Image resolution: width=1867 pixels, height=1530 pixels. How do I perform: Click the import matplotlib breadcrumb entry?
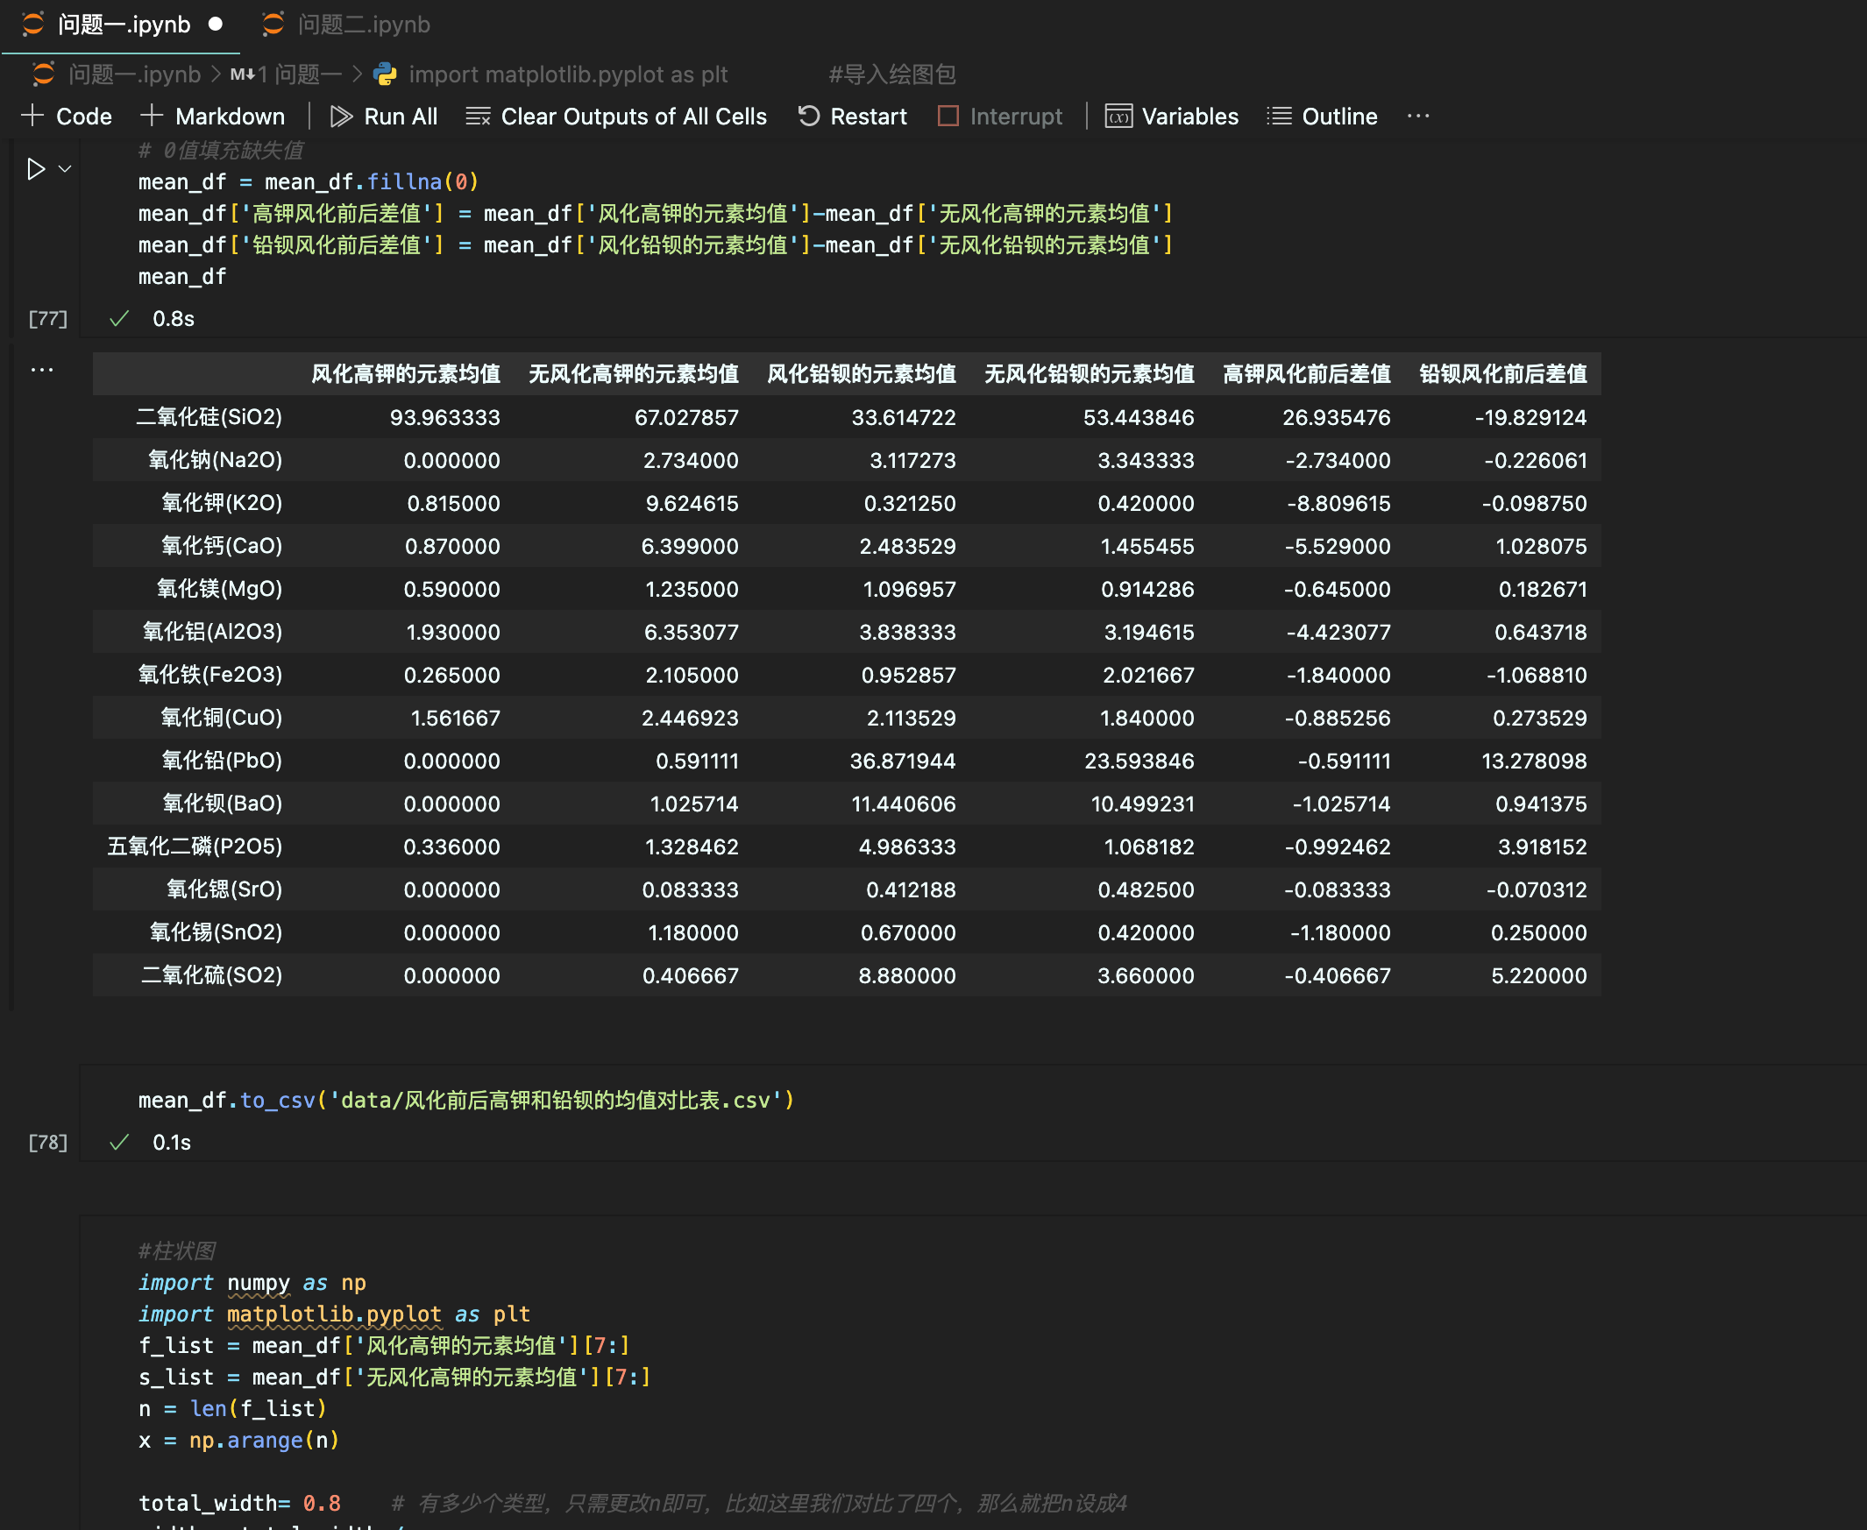click(x=568, y=74)
